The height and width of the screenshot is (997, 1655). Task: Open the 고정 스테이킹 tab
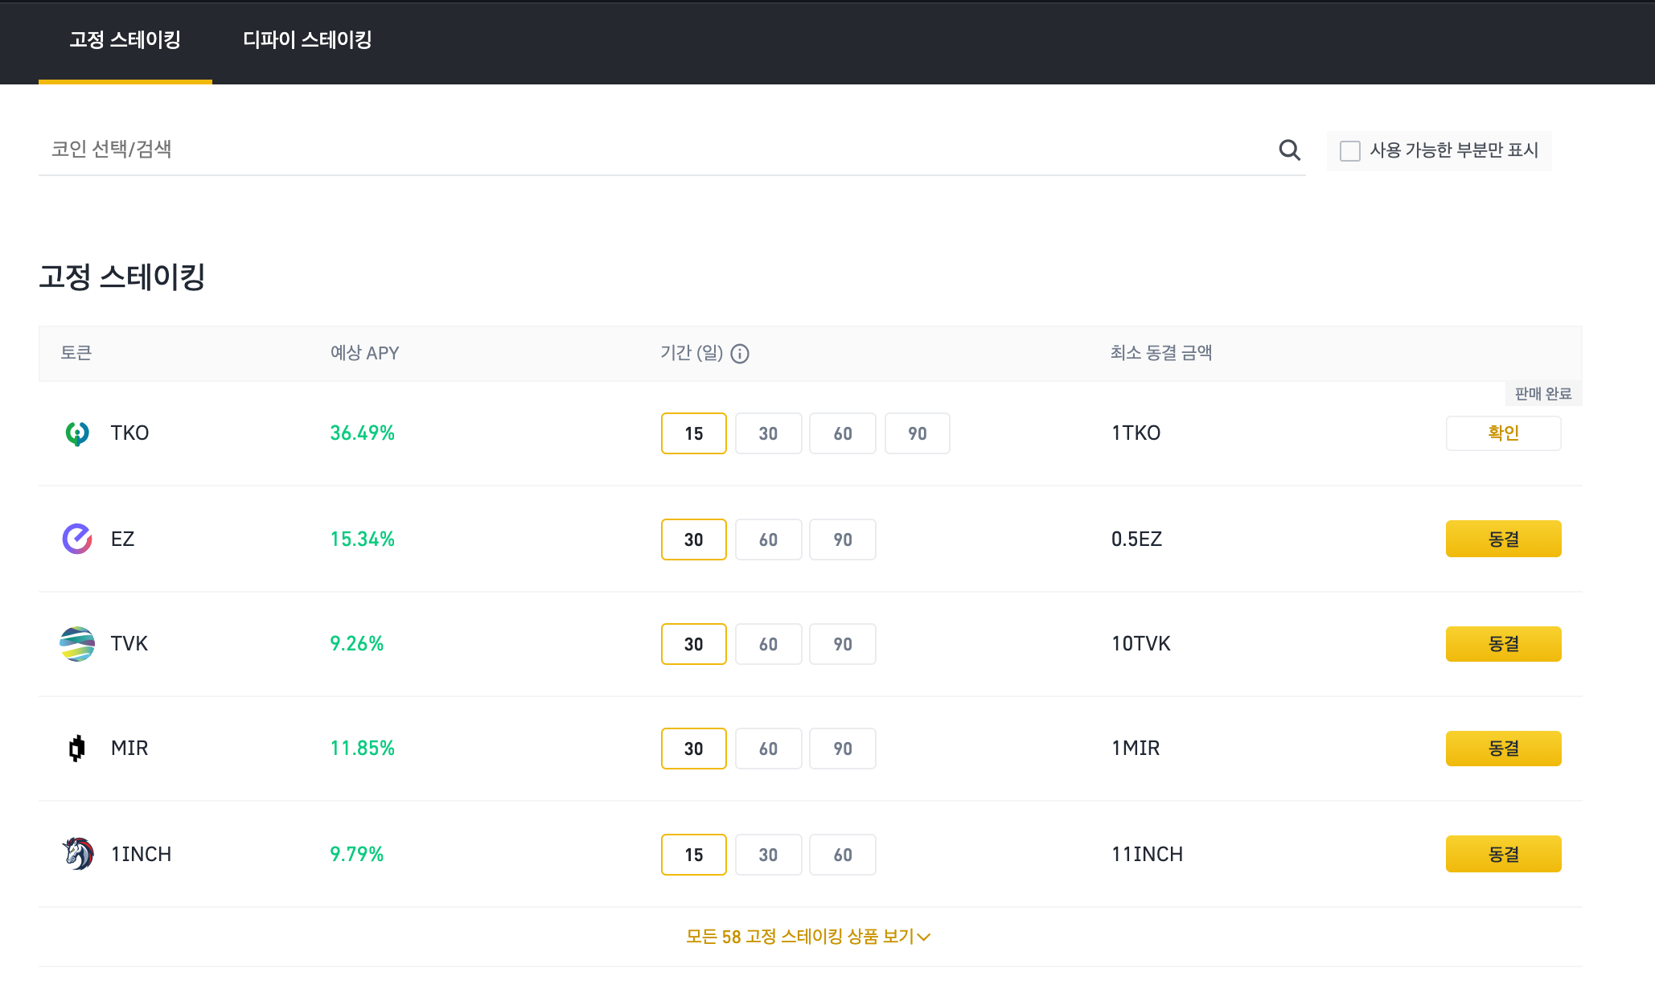125,40
